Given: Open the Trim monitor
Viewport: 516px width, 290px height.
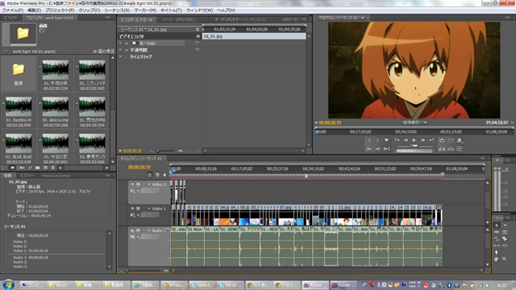Looking at the screenshot, I should (x=460, y=148).
